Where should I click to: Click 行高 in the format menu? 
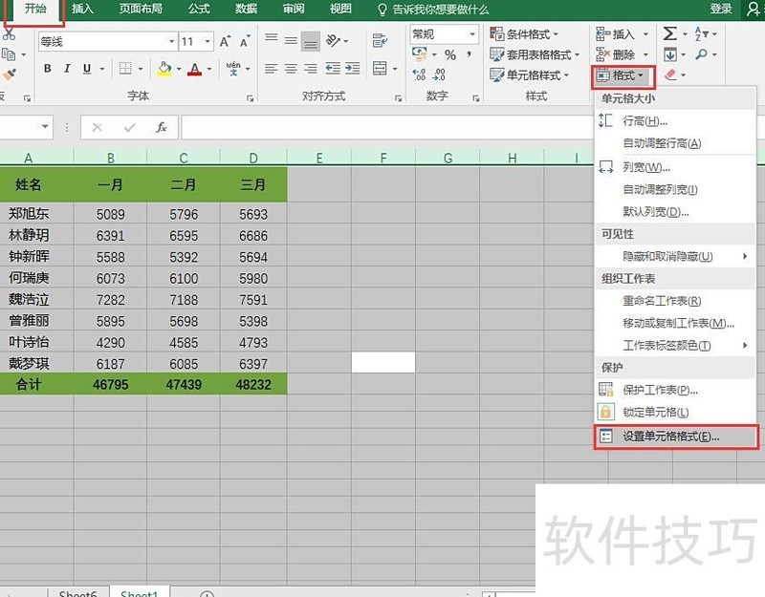click(x=645, y=121)
